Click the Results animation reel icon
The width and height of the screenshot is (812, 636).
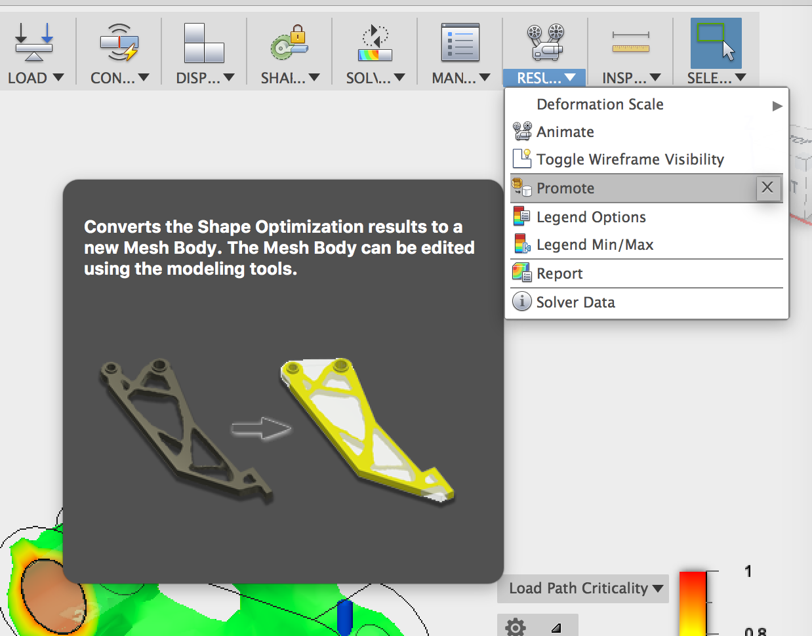[x=544, y=43]
